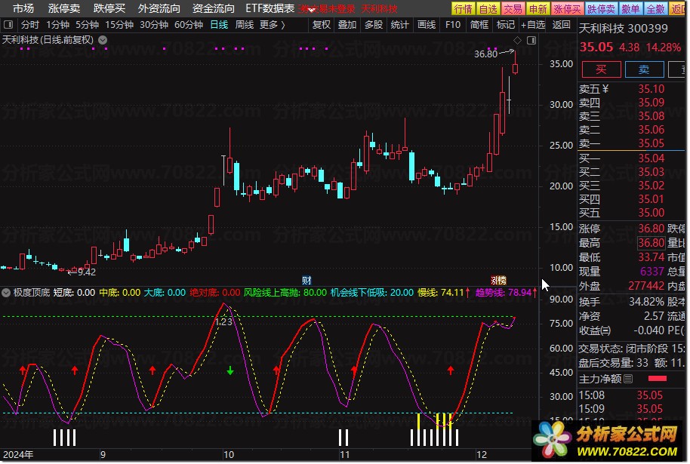
Task: Click the 机会线下低吸: 20.00 label
Action: [372, 293]
